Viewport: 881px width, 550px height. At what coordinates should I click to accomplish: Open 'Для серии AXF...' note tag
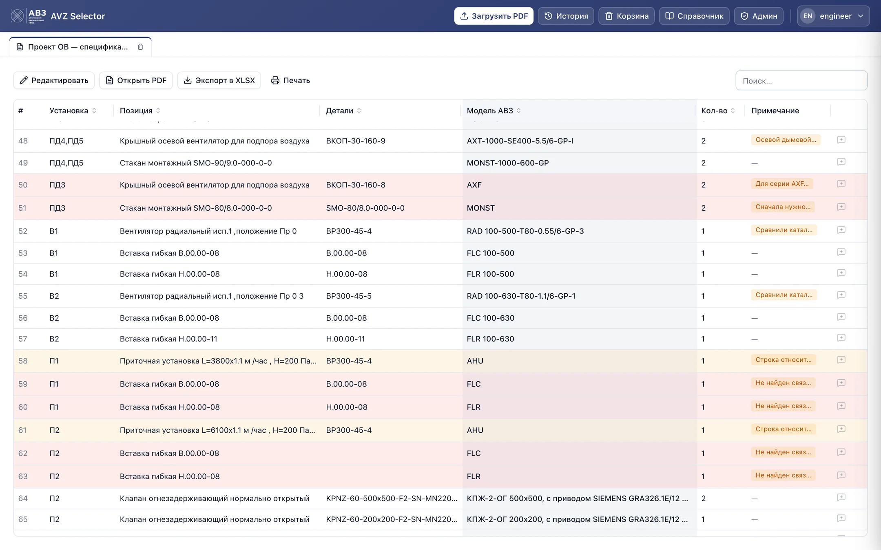tap(782, 184)
